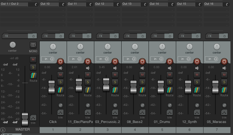Select the Out 10 send slot

pos(51,4)
